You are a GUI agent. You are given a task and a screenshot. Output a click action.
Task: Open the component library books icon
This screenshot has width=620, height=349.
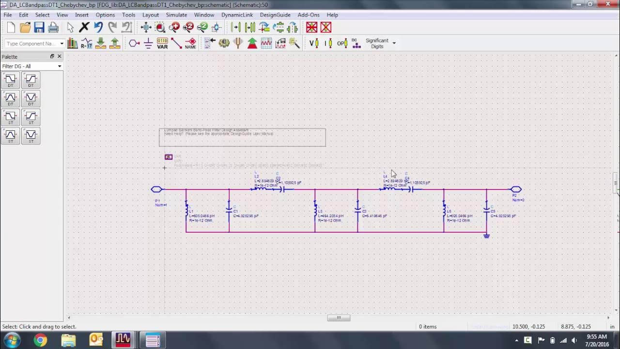pyautogui.click(x=72, y=43)
